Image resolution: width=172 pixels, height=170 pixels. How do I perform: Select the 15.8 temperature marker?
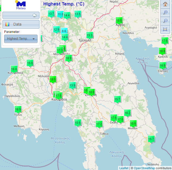pos(30,63)
